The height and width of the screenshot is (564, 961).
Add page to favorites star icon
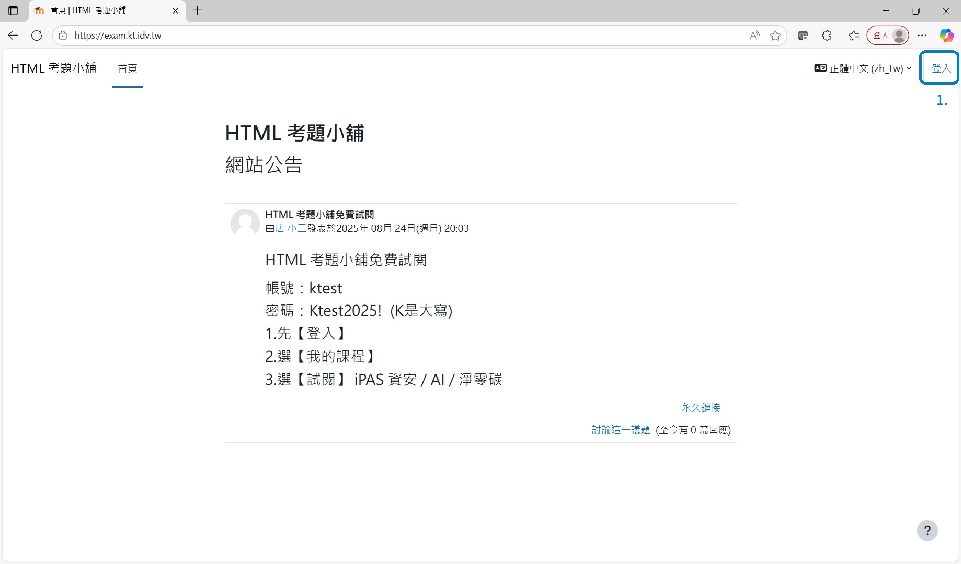775,36
